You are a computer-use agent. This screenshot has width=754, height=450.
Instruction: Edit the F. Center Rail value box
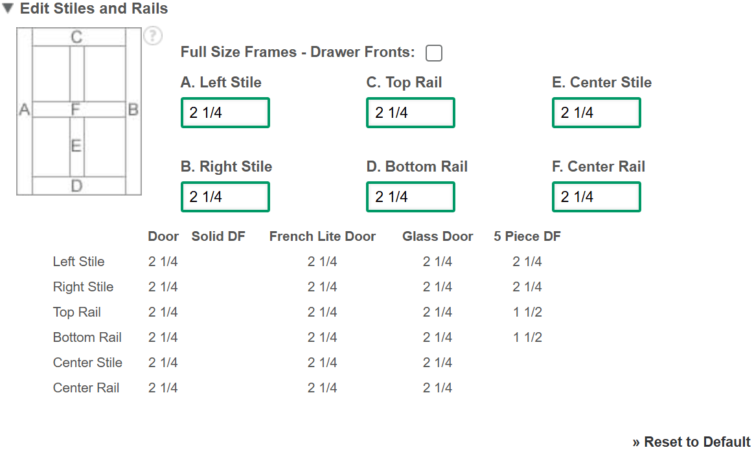pyautogui.click(x=597, y=197)
